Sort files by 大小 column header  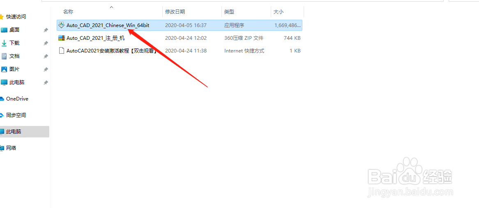(x=278, y=11)
